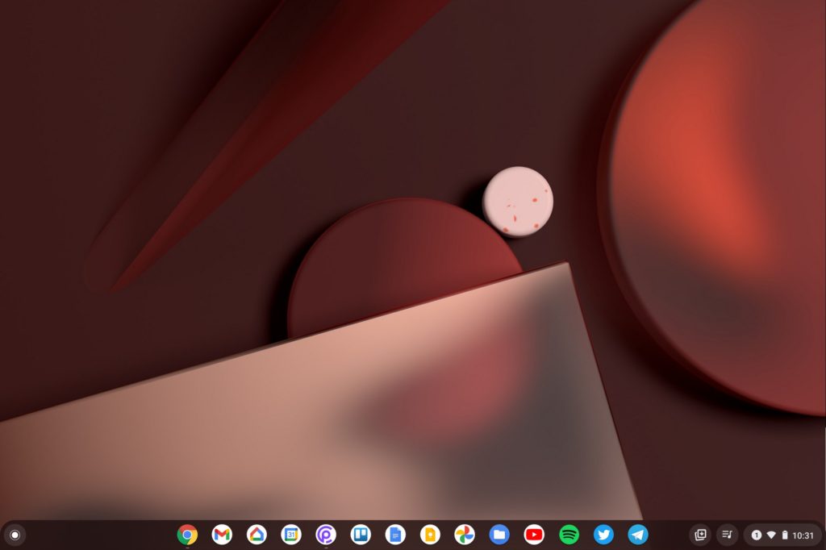Screen dimensions: 826x550
Task: Open the Files app
Action: point(499,535)
